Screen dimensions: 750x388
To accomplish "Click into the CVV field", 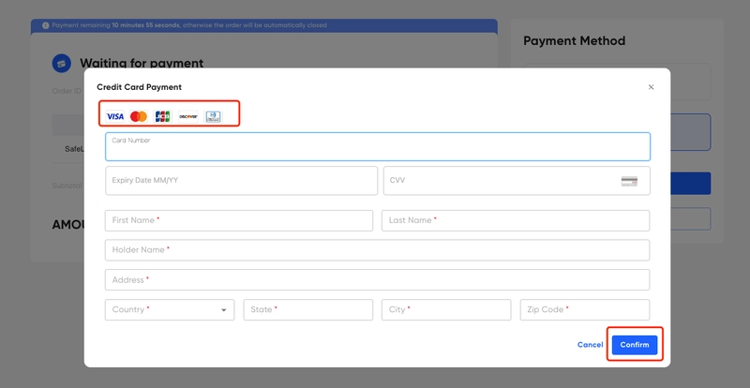I will tap(517, 180).
